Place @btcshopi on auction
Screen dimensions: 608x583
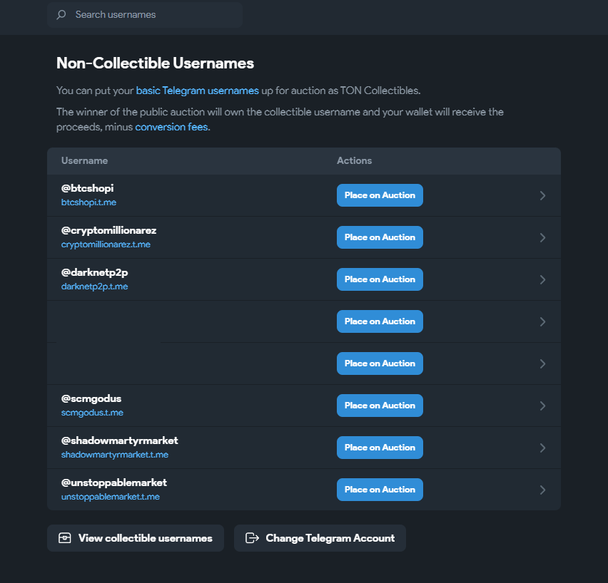pyautogui.click(x=380, y=195)
